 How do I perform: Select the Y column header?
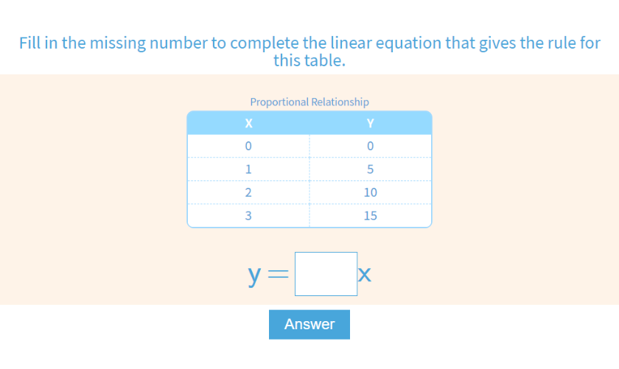pos(371,123)
